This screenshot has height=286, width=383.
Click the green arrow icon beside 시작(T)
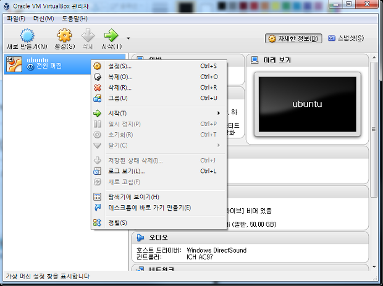click(x=97, y=113)
